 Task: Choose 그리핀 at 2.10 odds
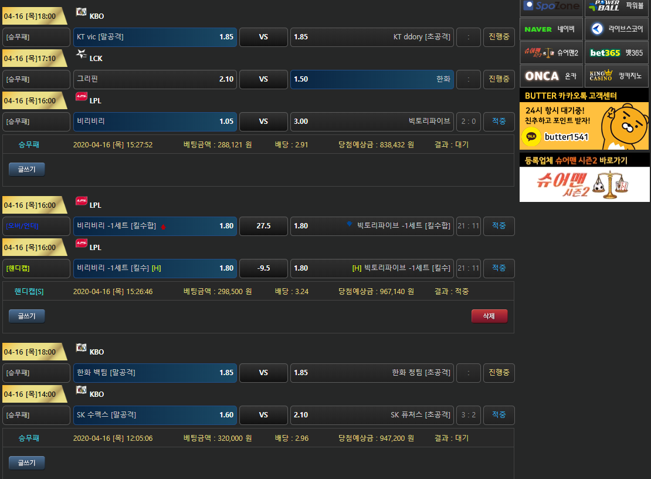(x=155, y=79)
